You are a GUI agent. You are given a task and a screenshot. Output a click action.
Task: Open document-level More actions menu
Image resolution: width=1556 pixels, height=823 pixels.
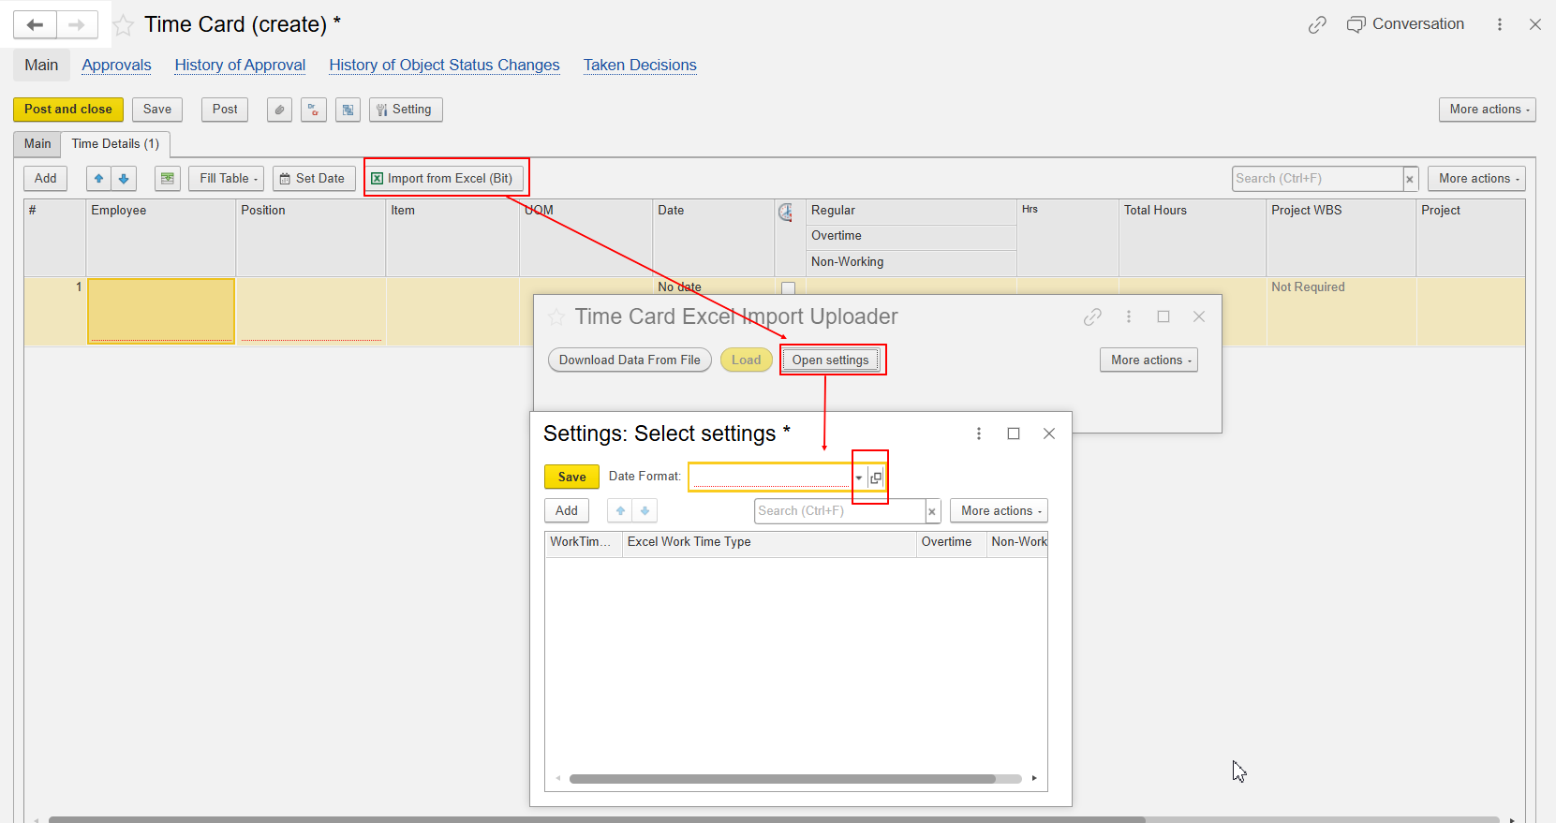1488,110
